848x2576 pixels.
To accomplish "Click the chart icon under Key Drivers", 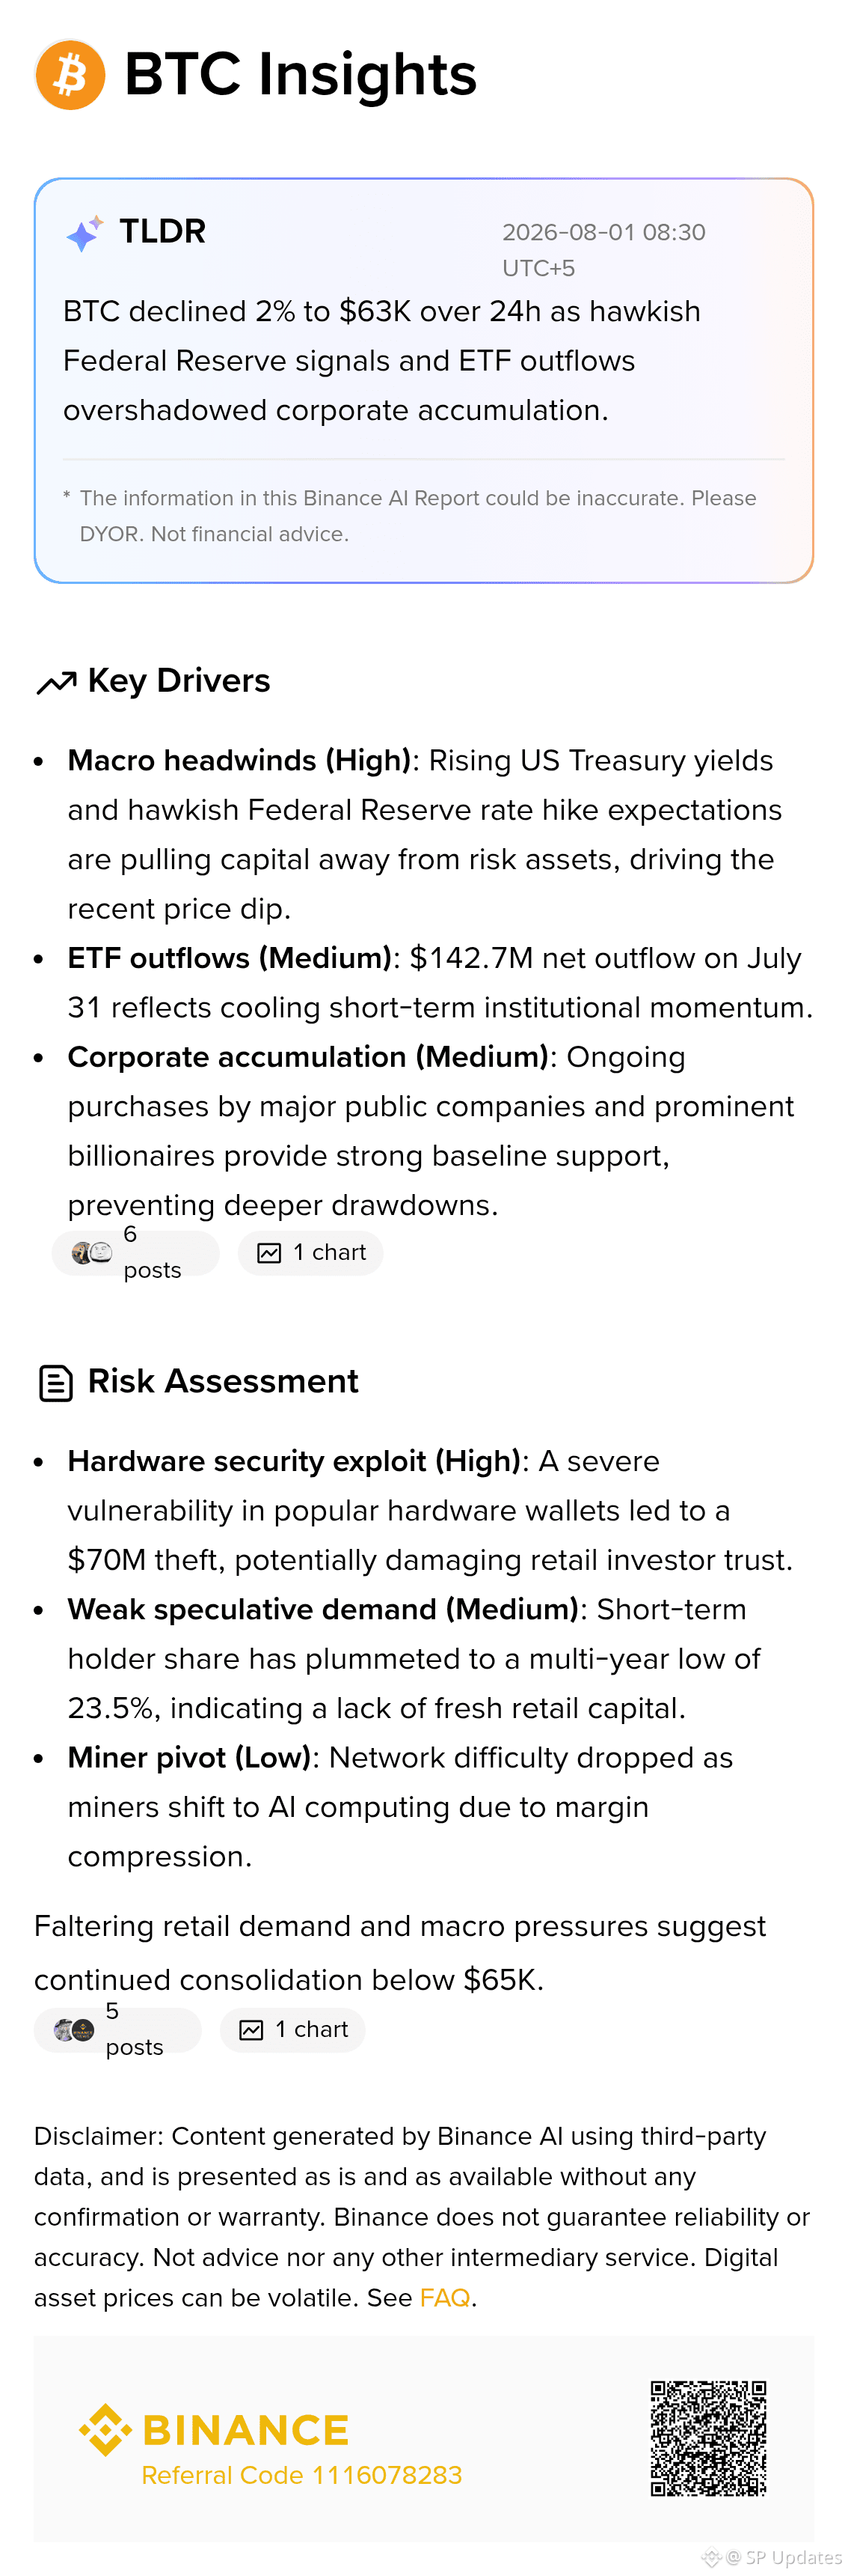I will (268, 1253).
